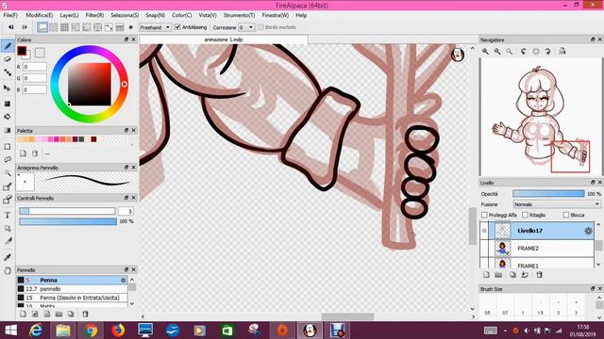Image resolution: width=604 pixels, height=339 pixels.
Task: Adjust brush size slider in Controlli Pennello
Action: pyautogui.click(x=67, y=211)
